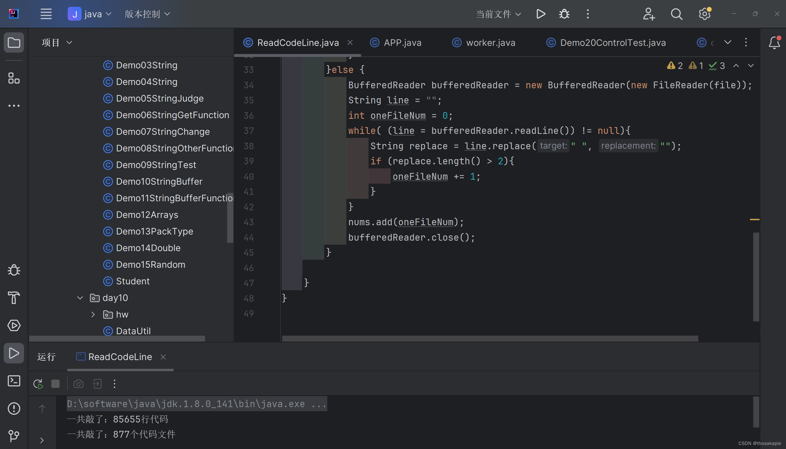Viewport: 786px width, 449px height.
Task: Select Demo15Random class
Action: pyautogui.click(x=144, y=265)
